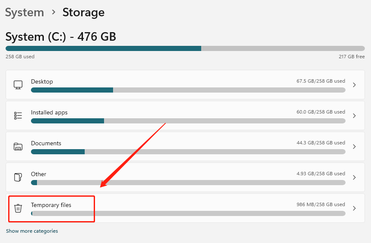371x243 pixels.
Task: Click the Documents folder icon
Action: coord(18,147)
